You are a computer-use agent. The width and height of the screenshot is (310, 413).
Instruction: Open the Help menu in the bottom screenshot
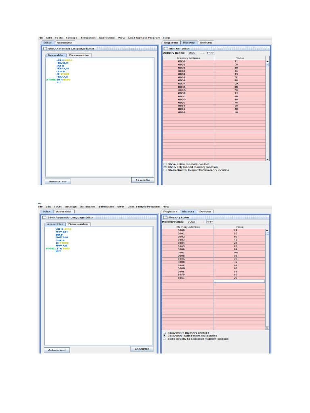pos(166,206)
